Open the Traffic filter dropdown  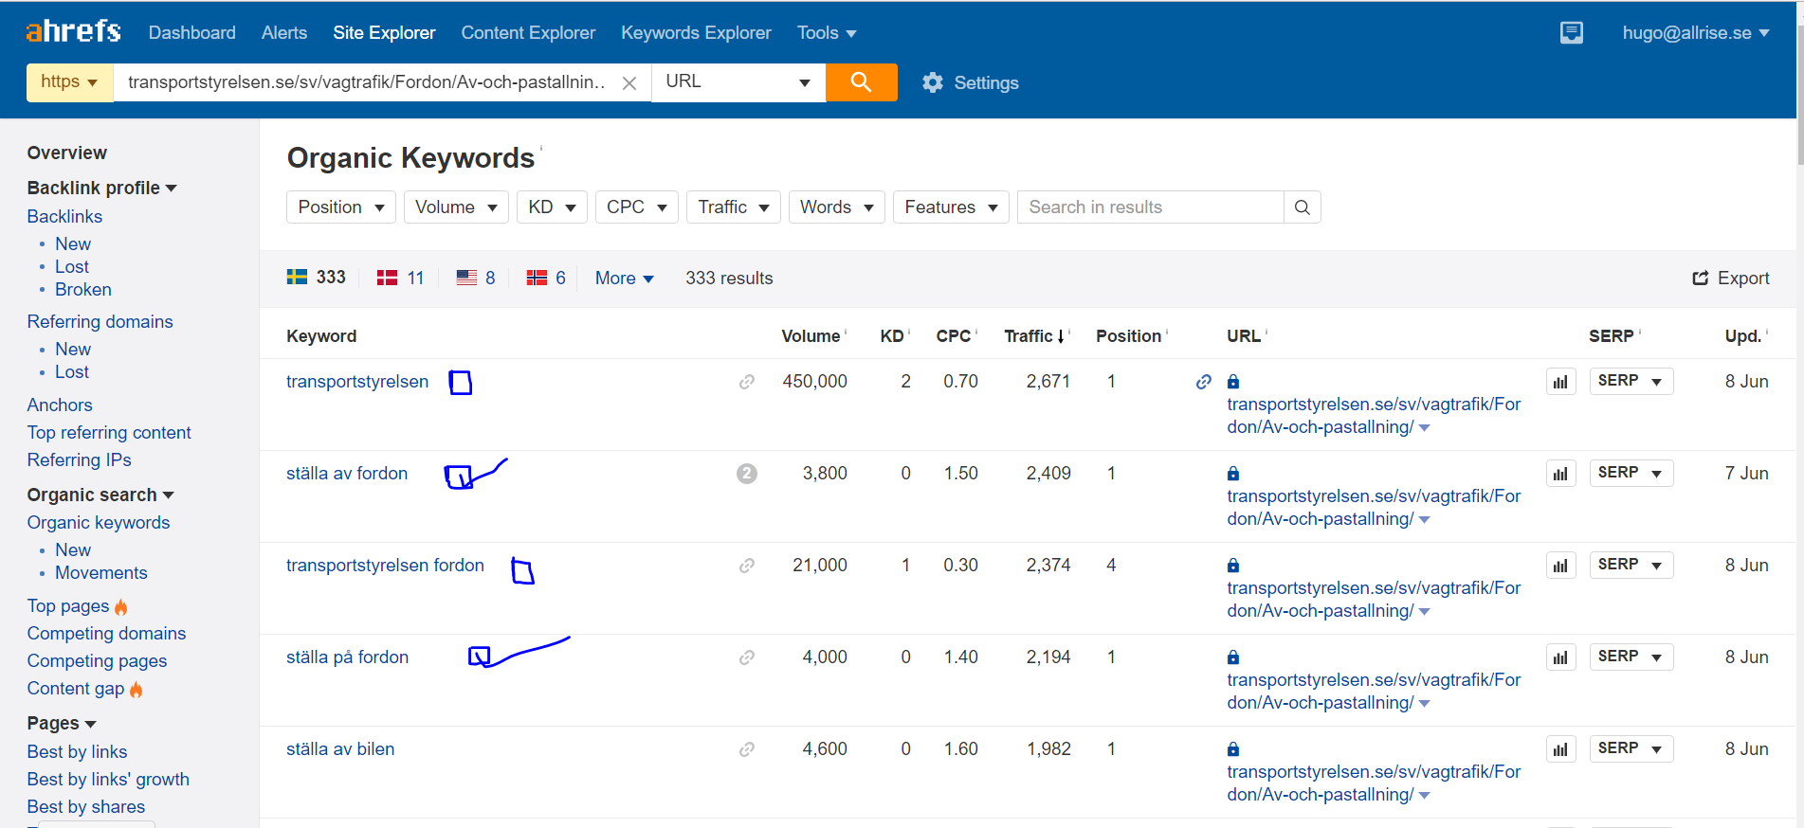click(x=734, y=207)
